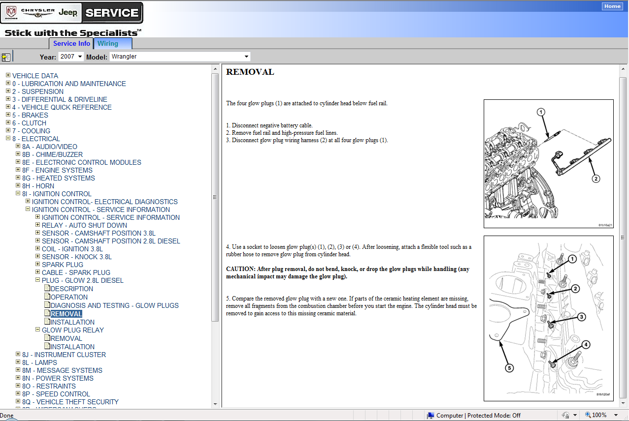Open SPARK PLUG in the tree
The height and width of the screenshot is (421, 629).
(x=62, y=265)
